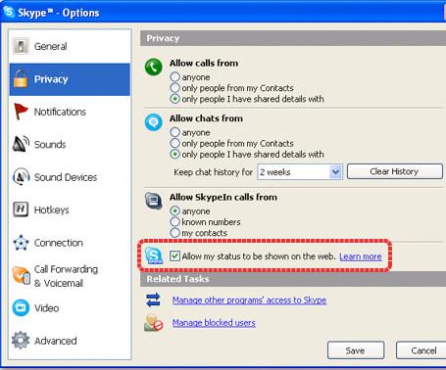Click the red Notifications flag icon
This screenshot has height=370, width=446.
tap(21, 112)
